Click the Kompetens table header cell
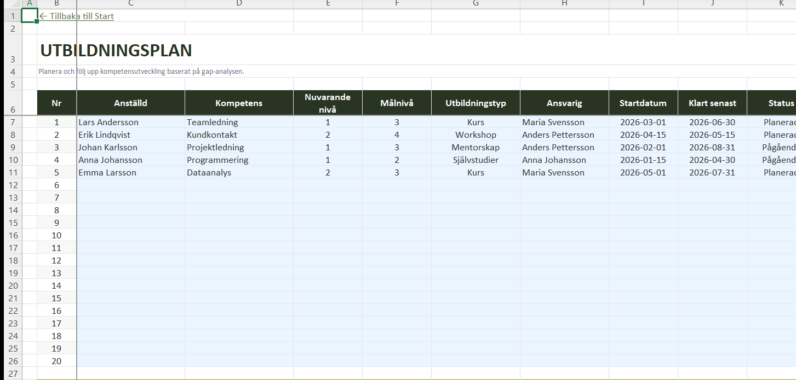This screenshot has height=380, width=796. (x=239, y=103)
